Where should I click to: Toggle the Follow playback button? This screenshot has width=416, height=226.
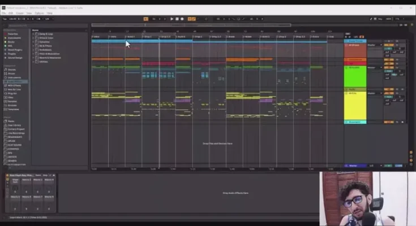[145, 19]
